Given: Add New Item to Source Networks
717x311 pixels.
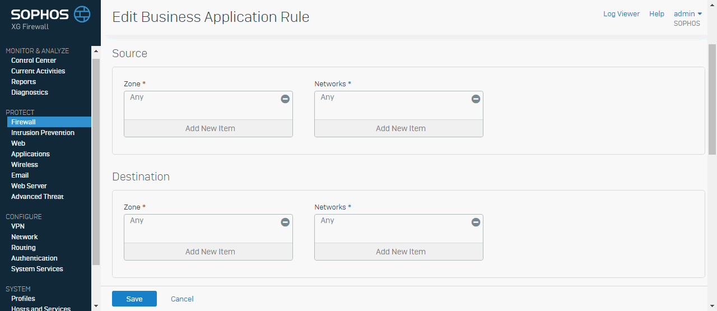Looking at the screenshot, I should pos(399,128).
